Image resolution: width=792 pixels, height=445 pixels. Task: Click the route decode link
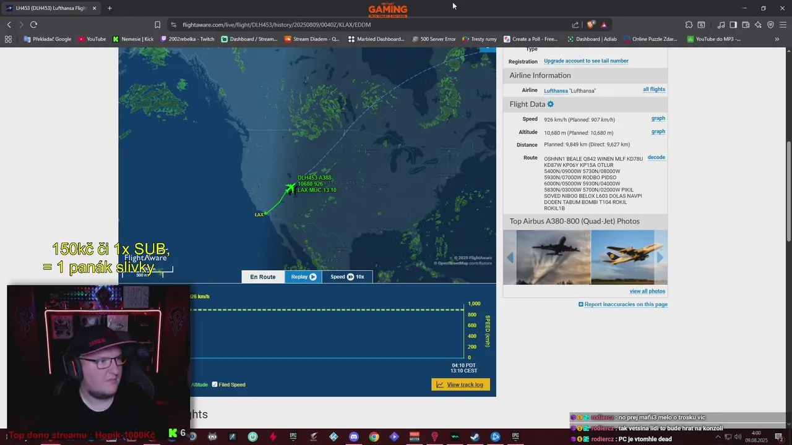pos(656,158)
